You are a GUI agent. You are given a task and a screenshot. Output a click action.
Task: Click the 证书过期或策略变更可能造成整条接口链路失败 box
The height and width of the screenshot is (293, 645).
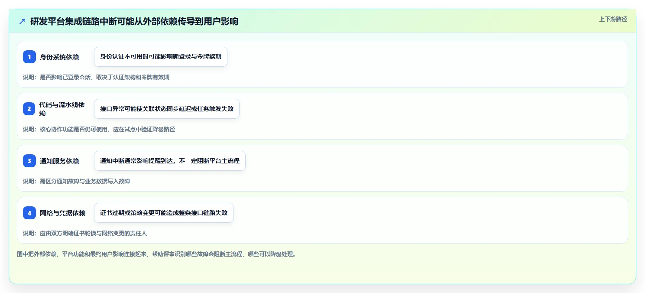(x=164, y=213)
